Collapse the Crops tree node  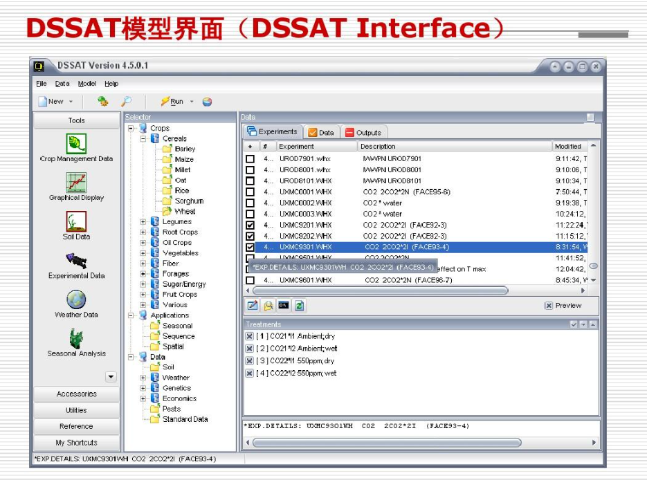(131, 128)
